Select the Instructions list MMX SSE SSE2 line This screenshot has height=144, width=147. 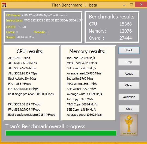pyautogui.click(x=53, y=20)
